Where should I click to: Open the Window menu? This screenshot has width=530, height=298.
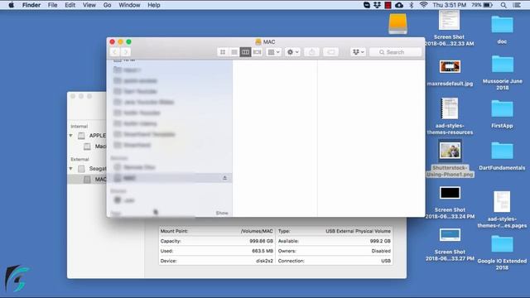129,5
